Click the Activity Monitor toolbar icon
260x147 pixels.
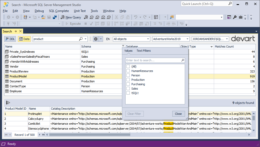156,17
